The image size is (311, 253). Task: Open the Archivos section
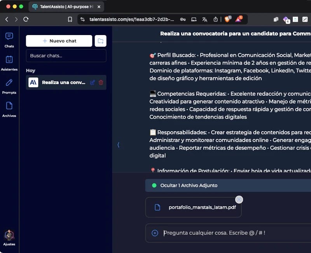coord(9,109)
